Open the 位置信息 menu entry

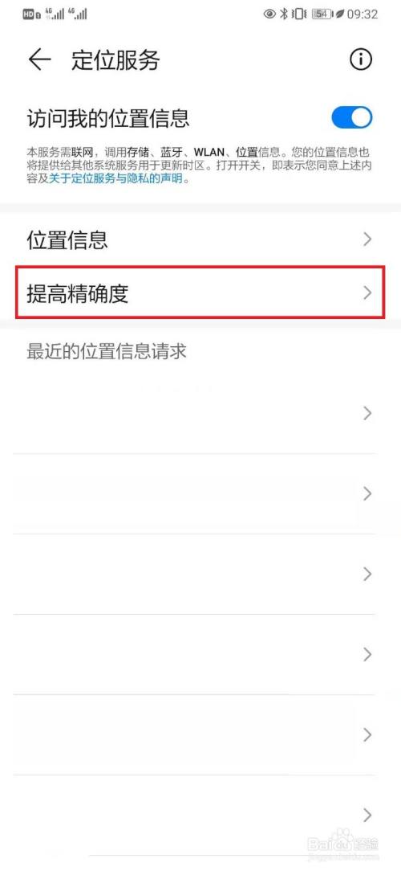coord(200,239)
